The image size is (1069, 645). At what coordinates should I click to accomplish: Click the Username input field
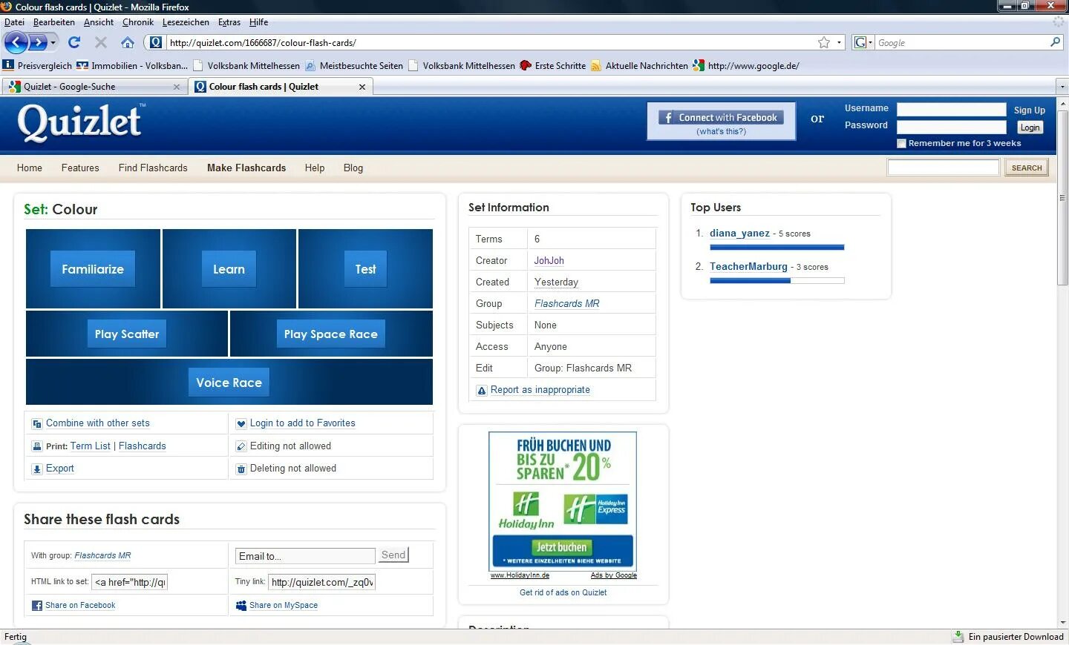coord(951,109)
